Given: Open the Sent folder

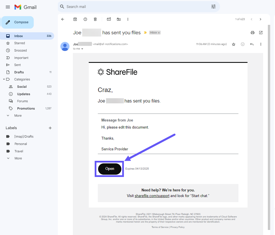Looking at the screenshot, I should click(27, 65).
